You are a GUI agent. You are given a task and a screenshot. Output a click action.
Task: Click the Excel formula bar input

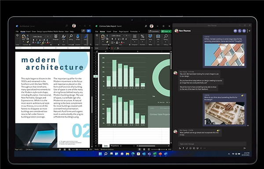point(145,48)
